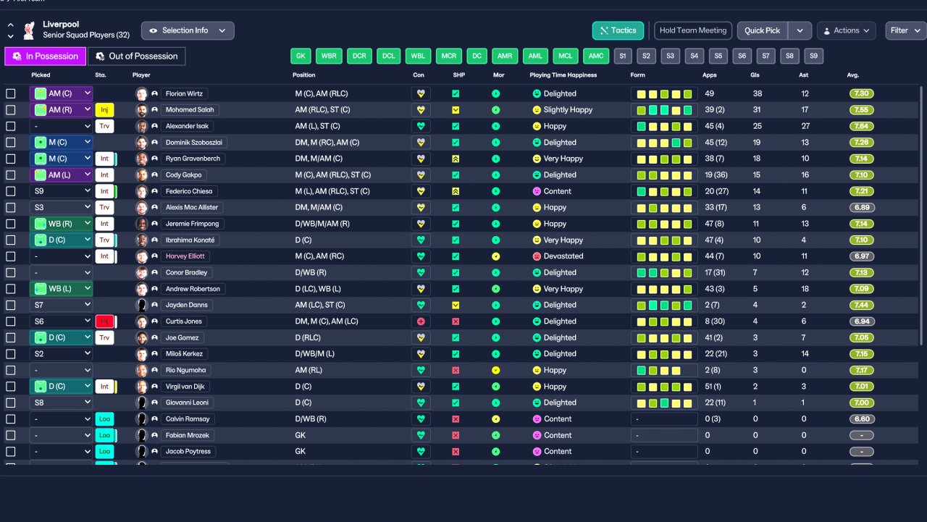The width and height of the screenshot is (927, 522).
Task: Select the S1 substitute pill in the header
Action: click(x=623, y=56)
